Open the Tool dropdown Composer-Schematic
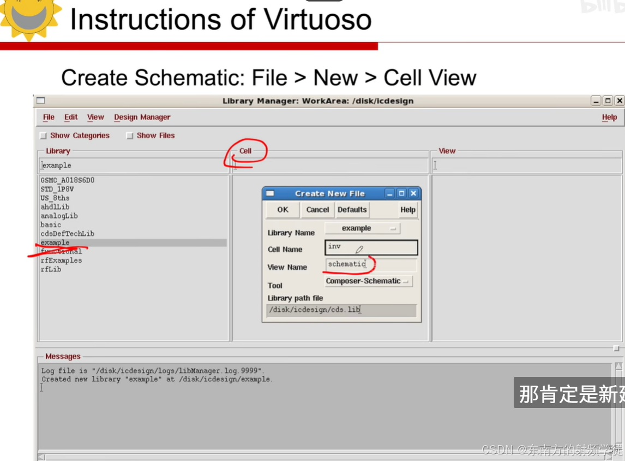The image size is (625, 461). [x=369, y=281]
